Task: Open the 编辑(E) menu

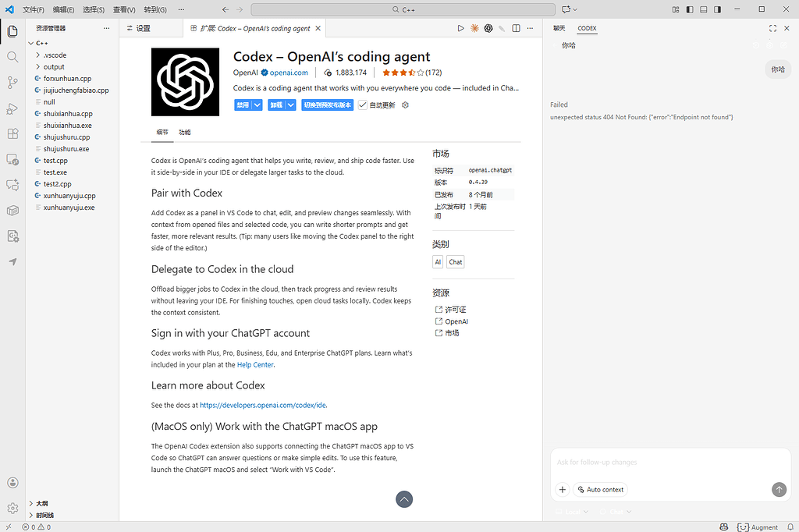Action: point(63,9)
